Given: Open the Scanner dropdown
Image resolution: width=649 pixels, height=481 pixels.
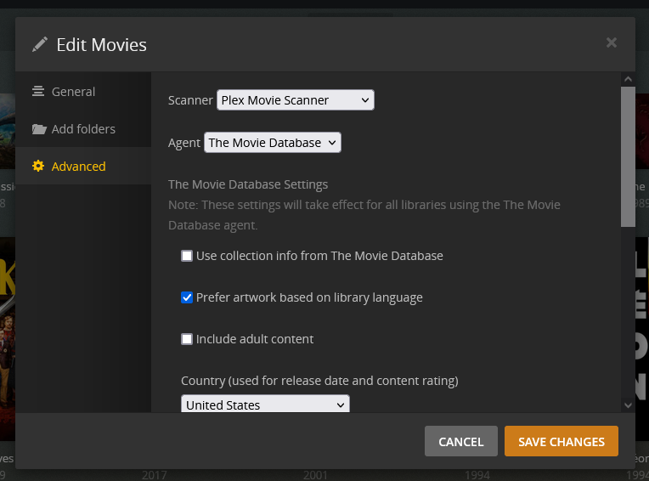Looking at the screenshot, I should [296, 100].
